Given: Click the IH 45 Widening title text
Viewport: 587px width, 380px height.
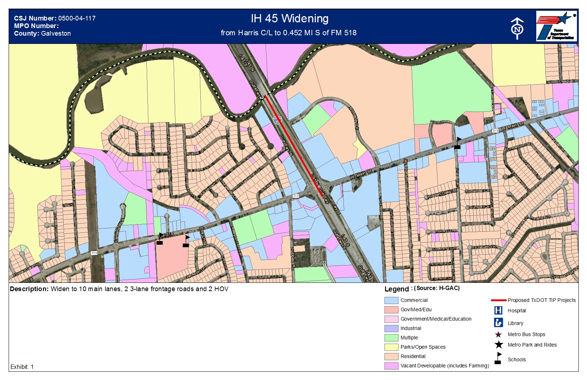Looking at the screenshot, I should point(290,19).
